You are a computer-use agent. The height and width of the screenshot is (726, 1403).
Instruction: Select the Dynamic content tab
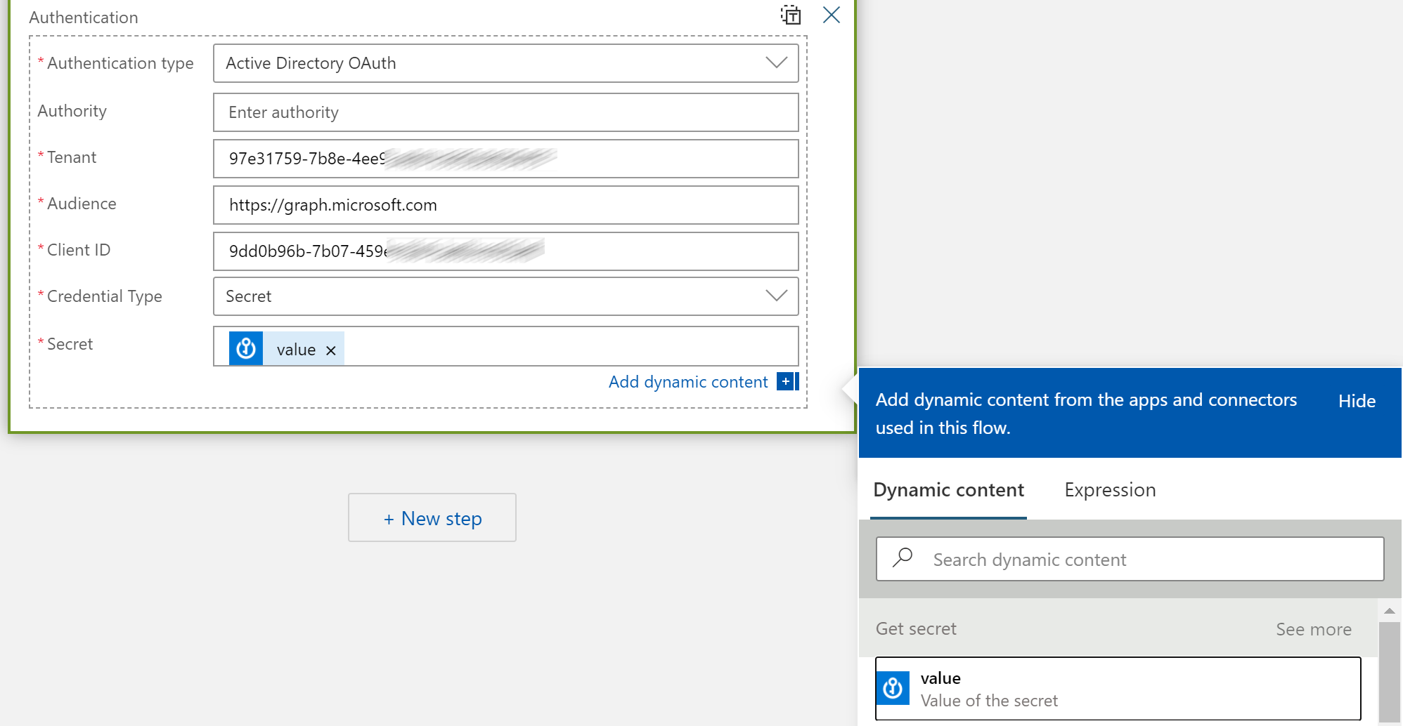[948, 489]
